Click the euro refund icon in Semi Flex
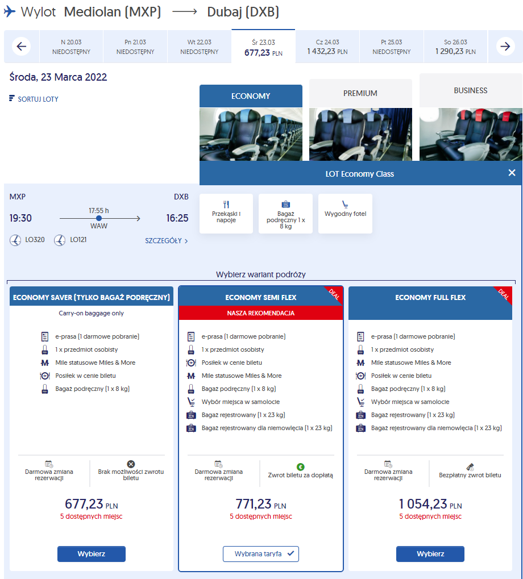 tap(300, 466)
